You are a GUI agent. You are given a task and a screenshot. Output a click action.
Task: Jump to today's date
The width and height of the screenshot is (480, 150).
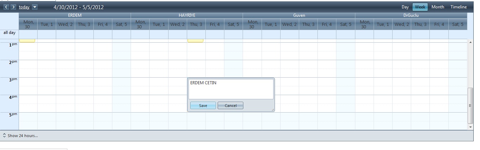(x=24, y=7)
